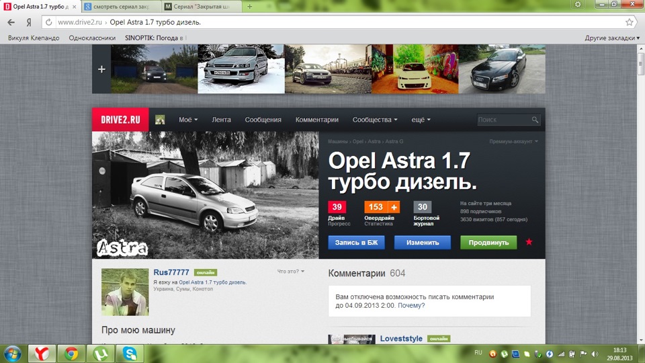Click in the 'Поиск' search field
The image size is (645, 363).
tap(504, 120)
